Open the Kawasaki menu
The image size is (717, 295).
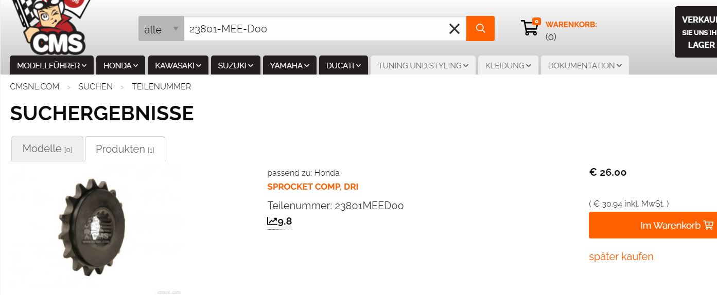coord(178,65)
